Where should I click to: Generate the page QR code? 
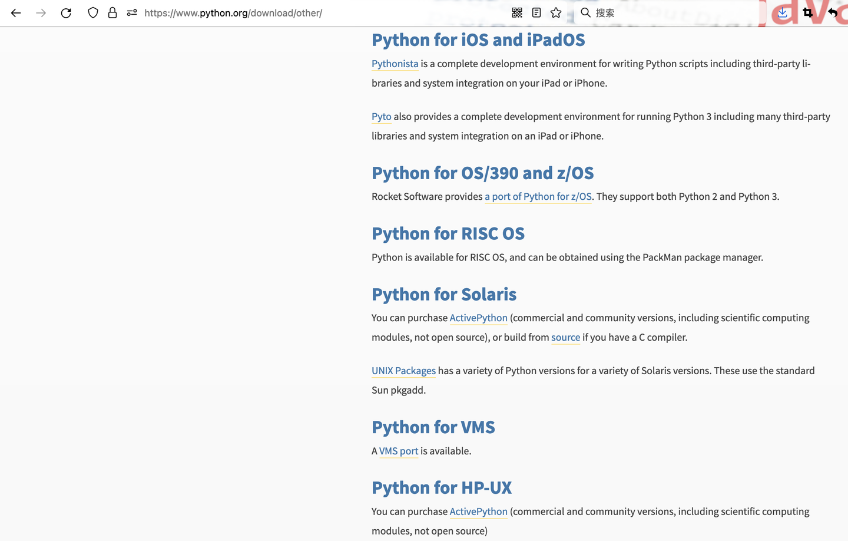tap(517, 13)
